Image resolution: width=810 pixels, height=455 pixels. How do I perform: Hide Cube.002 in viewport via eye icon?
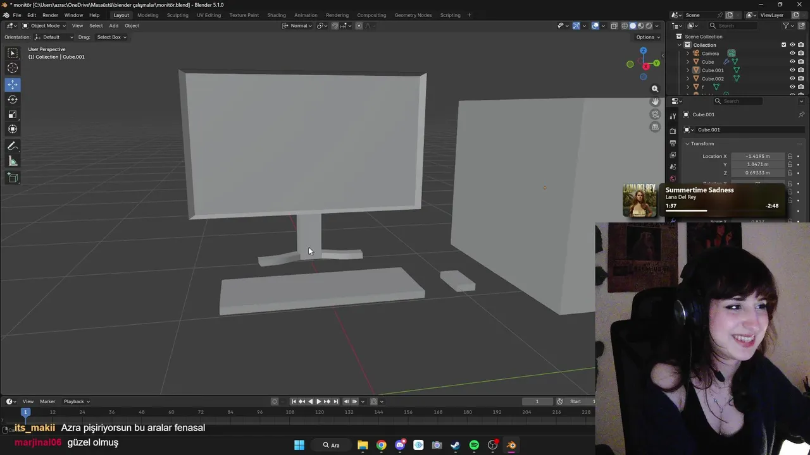[x=792, y=78]
